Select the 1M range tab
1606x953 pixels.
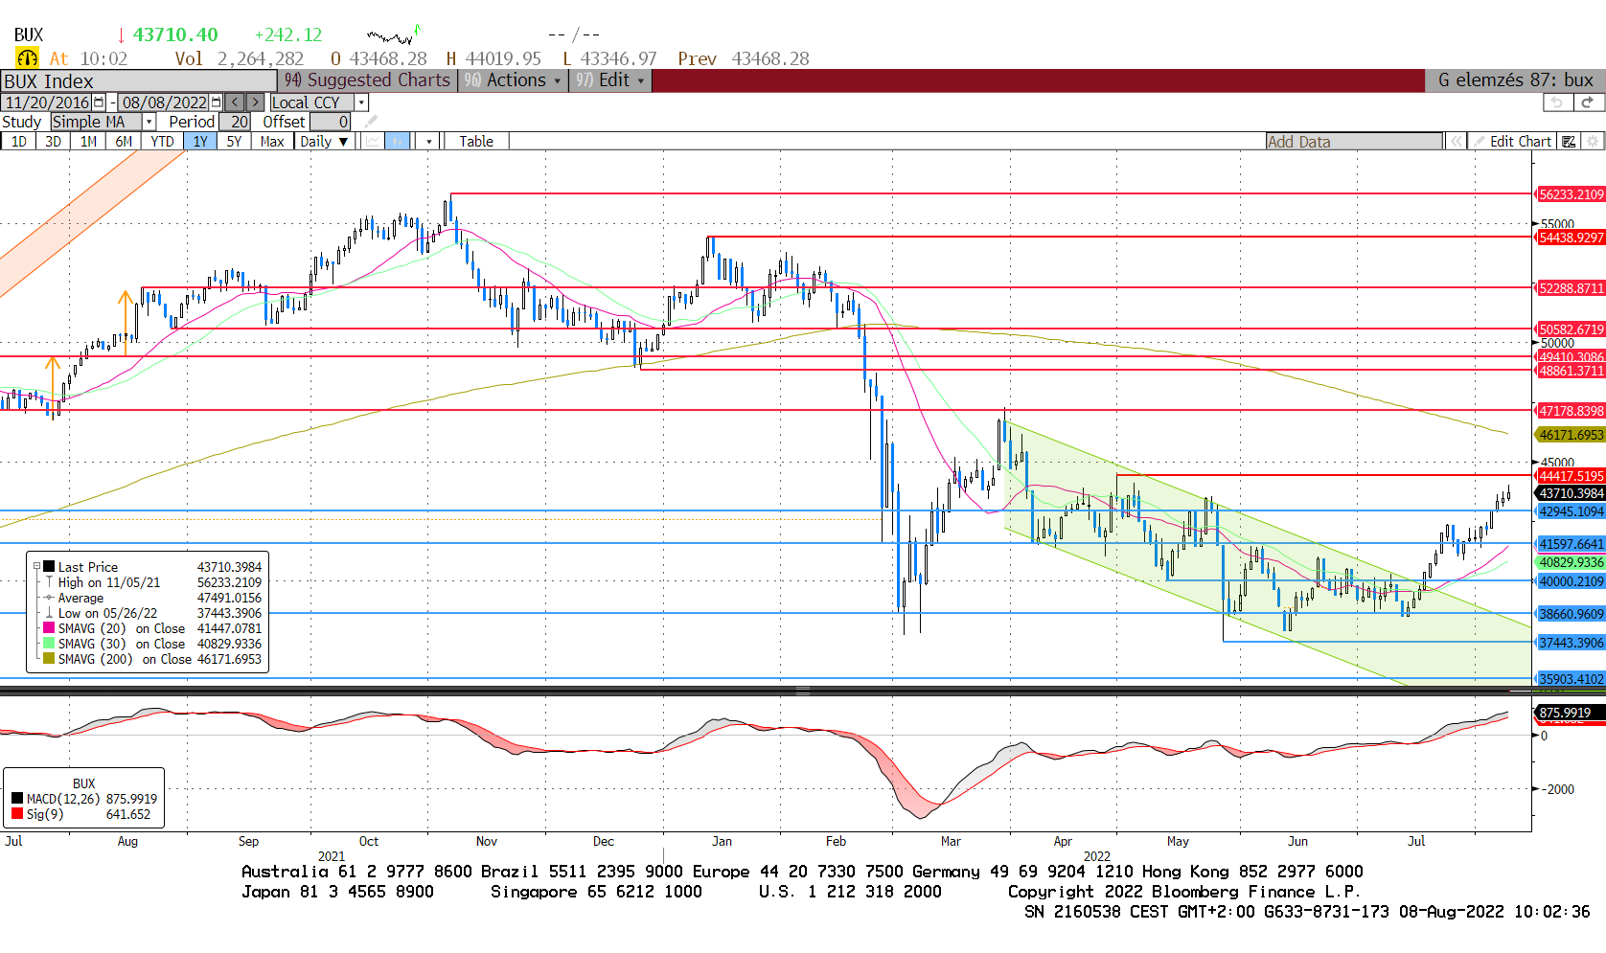click(x=89, y=142)
